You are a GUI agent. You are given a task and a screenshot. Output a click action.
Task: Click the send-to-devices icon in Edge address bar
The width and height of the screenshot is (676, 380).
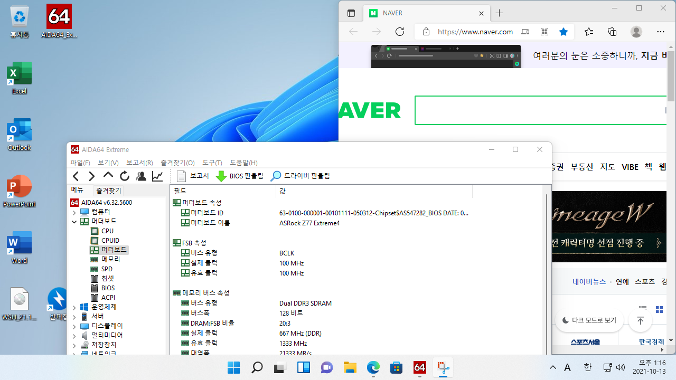[x=525, y=32]
